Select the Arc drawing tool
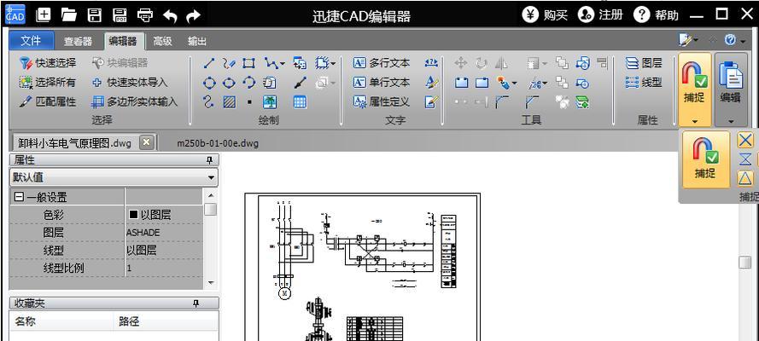Screen dimensions: 759x341 (x=248, y=83)
